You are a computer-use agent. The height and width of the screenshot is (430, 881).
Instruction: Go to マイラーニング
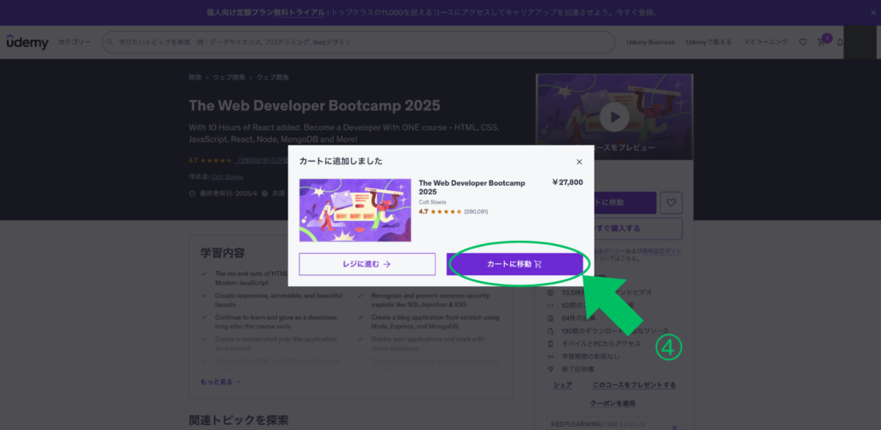(765, 42)
